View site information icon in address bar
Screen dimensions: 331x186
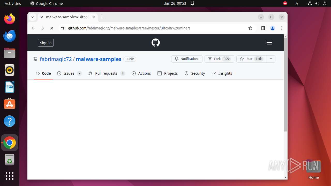pyautogui.click(x=63, y=28)
